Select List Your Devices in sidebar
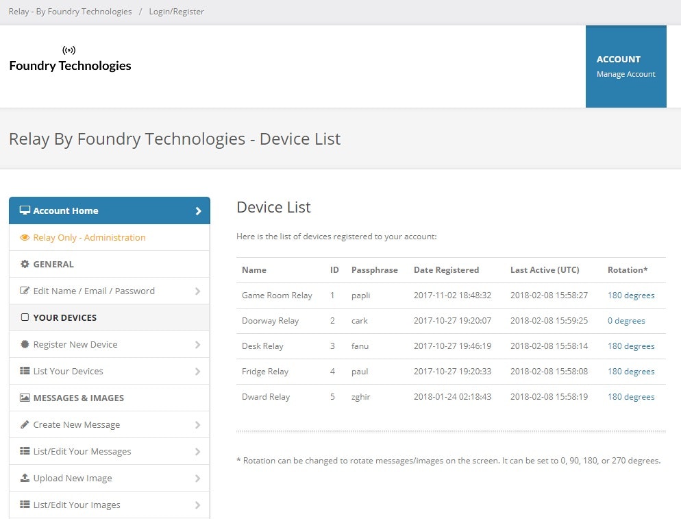The width and height of the screenshot is (681, 519). tap(110, 371)
